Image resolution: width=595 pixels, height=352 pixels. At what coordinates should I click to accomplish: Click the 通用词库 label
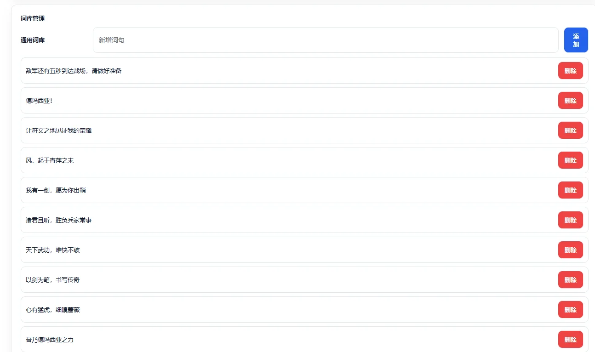(x=33, y=40)
